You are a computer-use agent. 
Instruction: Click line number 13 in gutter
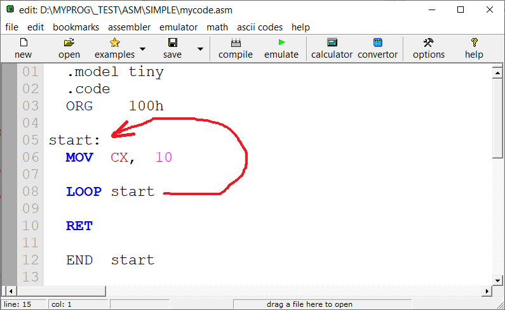30,277
